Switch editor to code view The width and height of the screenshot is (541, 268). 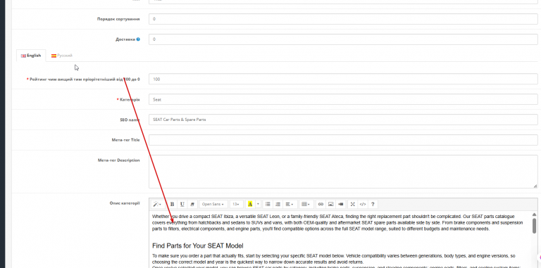coord(363,204)
